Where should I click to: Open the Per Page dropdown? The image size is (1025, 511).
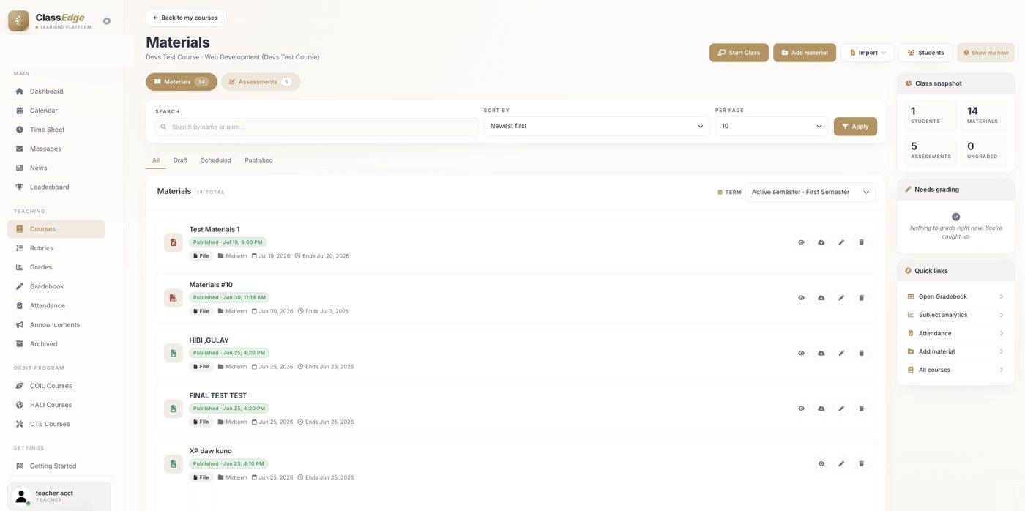pyautogui.click(x=772, y=126)
